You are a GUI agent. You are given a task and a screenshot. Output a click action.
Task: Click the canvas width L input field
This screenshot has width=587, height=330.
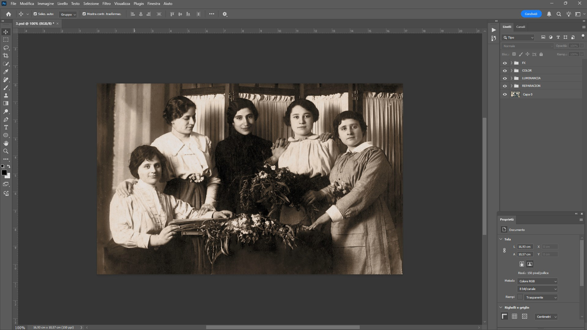525,247
